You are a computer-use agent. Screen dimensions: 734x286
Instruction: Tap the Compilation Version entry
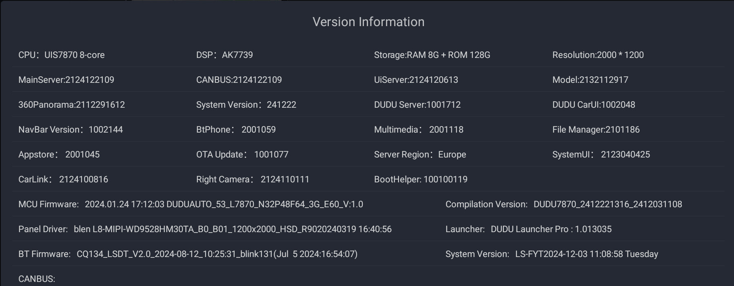click(x=563, y=204)
